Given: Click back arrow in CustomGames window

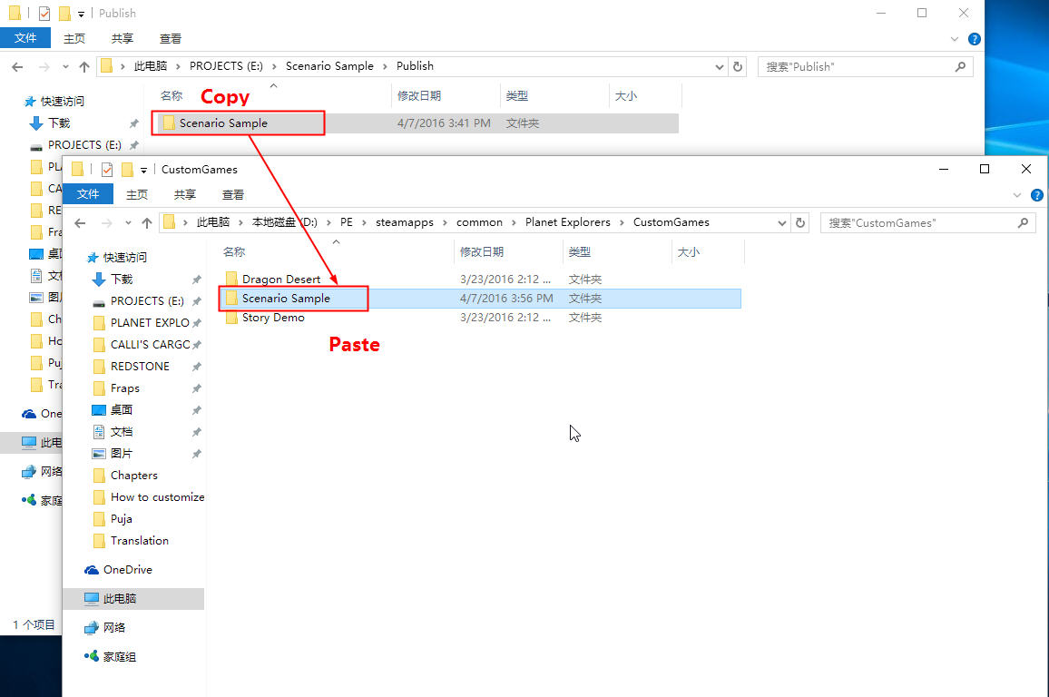Looking at the screenshot, I should (x=80, y=222).
